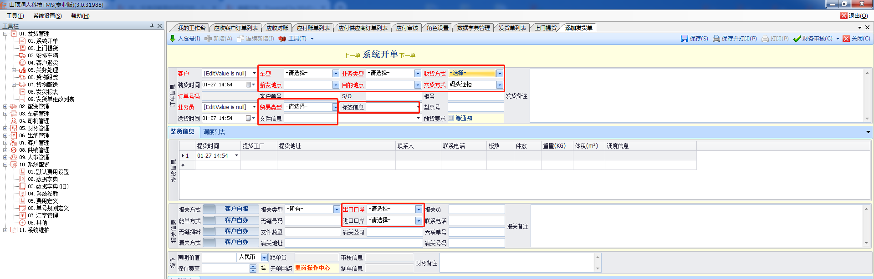Open the Tools (工具) toolbar icon

tap(282, 39)
